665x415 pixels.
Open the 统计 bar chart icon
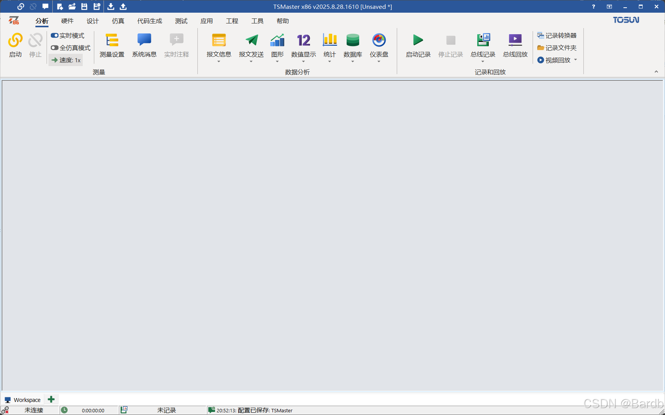coord(330,40)
